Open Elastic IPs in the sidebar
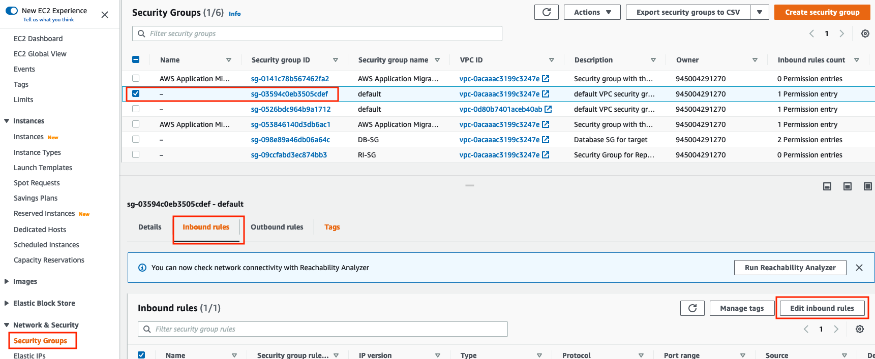Image resolution: width=875 pixels, height=359 pixels. coord(29,355)
